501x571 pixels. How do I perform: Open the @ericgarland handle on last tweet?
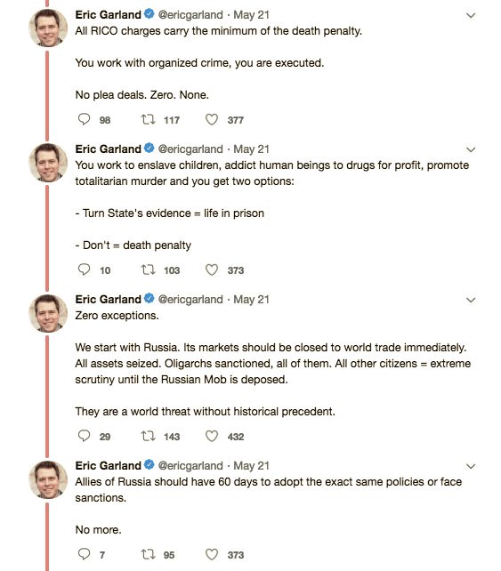click(190, 465)
